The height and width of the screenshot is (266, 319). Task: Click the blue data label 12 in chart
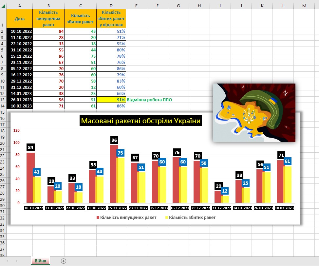click(225, 191)
